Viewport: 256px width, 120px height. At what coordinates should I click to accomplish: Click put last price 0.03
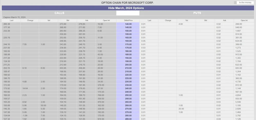(143, 48)
